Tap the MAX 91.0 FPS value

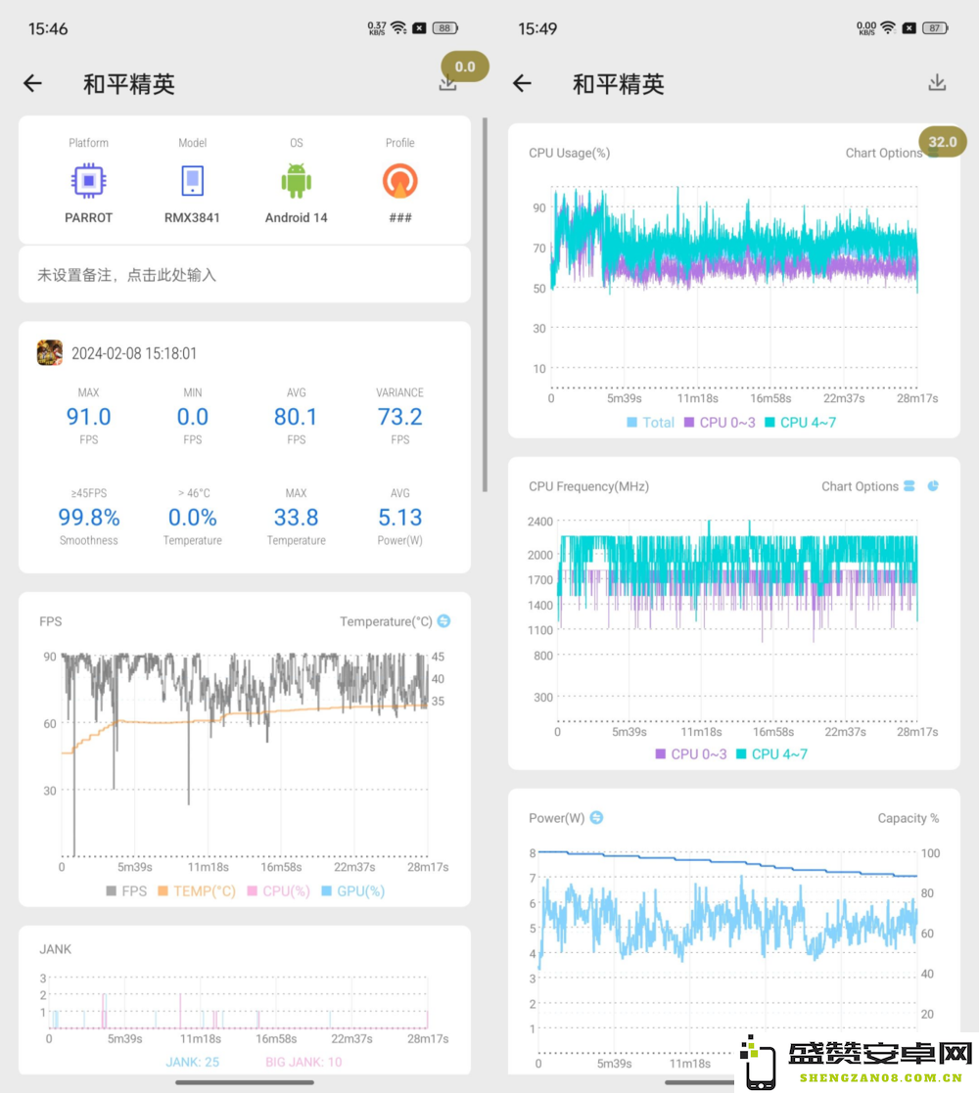[x=88, y=416]
